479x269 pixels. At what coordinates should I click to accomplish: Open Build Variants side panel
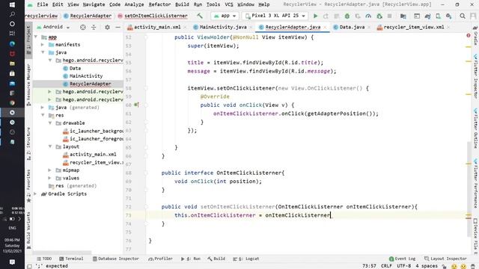click(28, 230)
